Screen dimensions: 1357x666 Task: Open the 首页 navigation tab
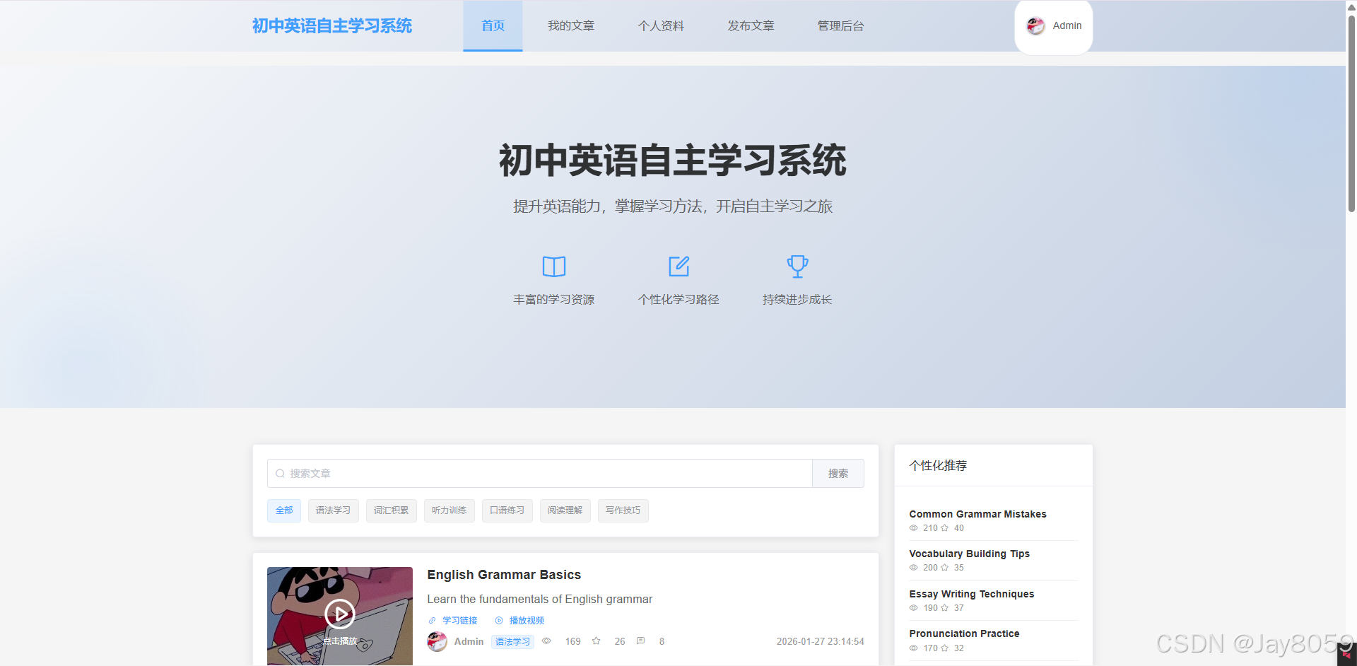(493, 26)
